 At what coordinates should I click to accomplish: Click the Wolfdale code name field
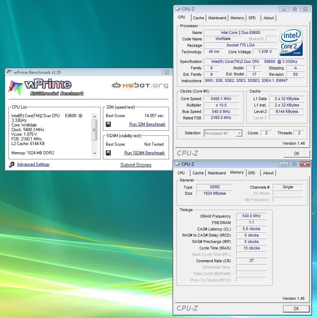223,39
